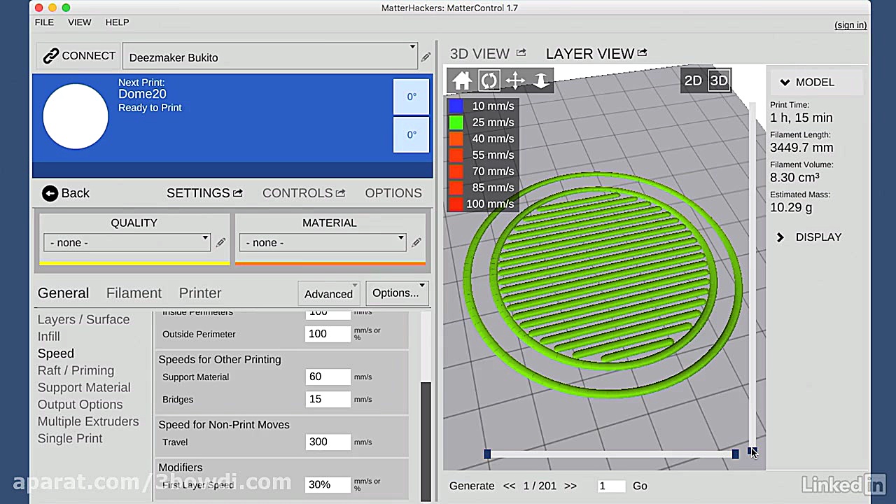Open the Material preset dropdown
Screen dimensions: 896x504
click(x=323, y=242)
